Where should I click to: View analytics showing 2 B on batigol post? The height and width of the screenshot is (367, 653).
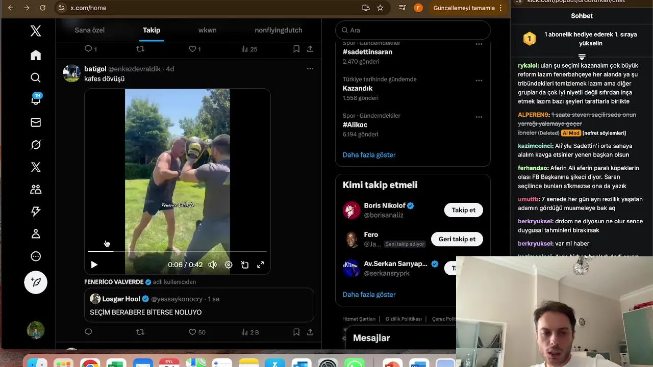tap(250, 332)
